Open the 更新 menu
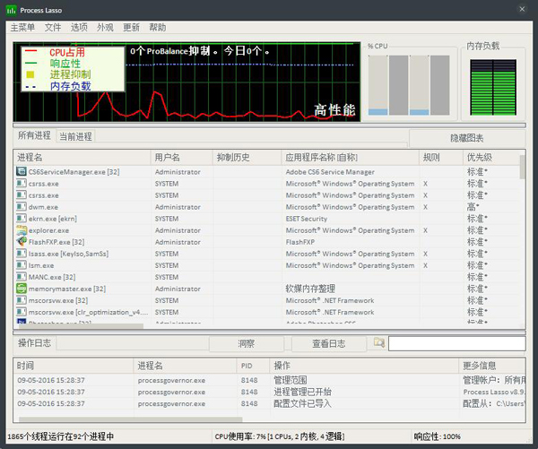Viewport: 538px width, 449px height. tap(131, 28)
